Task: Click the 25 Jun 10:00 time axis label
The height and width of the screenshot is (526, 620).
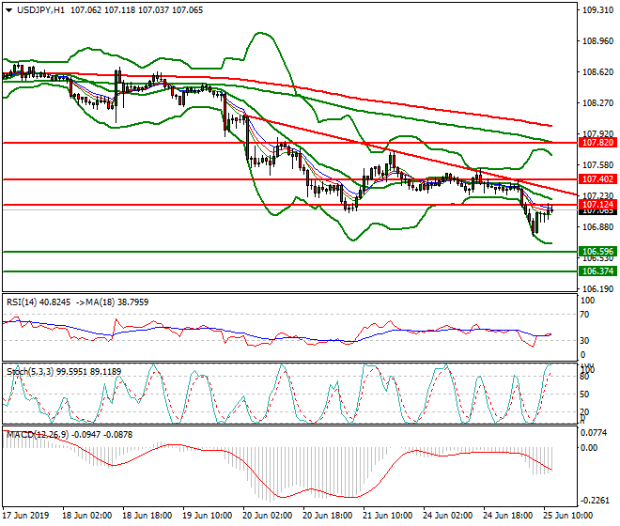Action: coord(567,516)
